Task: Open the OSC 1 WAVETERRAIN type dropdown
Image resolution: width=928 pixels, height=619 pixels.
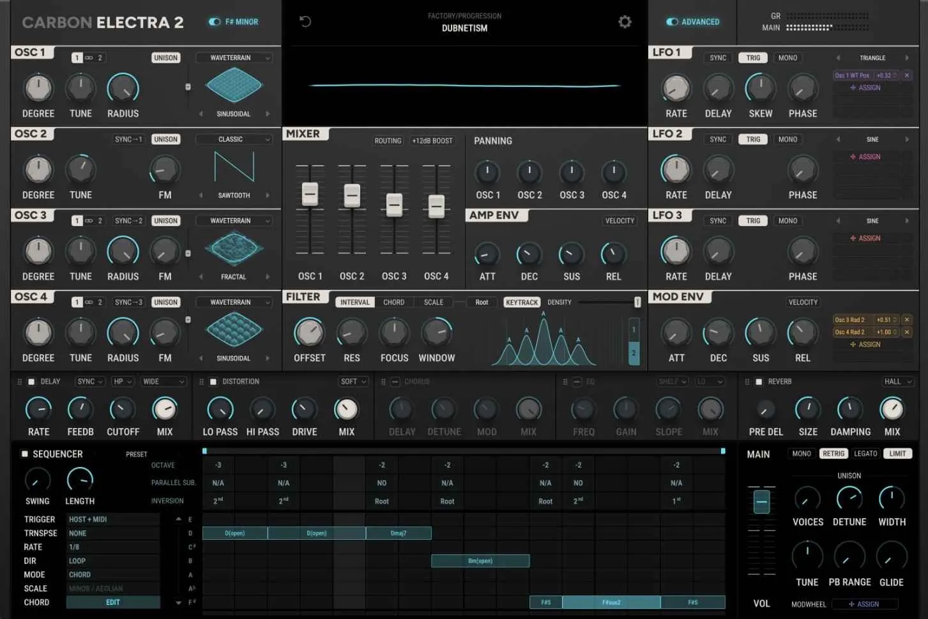Action: tap(234, 58)
